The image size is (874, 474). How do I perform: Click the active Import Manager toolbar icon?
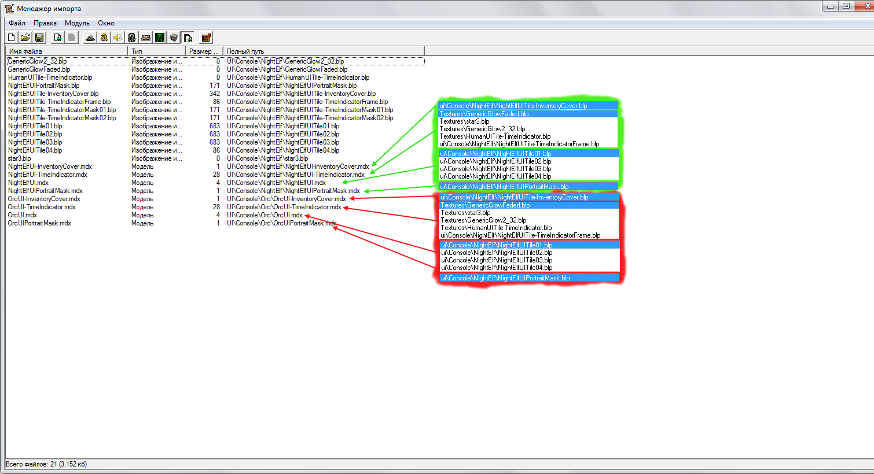188,38
